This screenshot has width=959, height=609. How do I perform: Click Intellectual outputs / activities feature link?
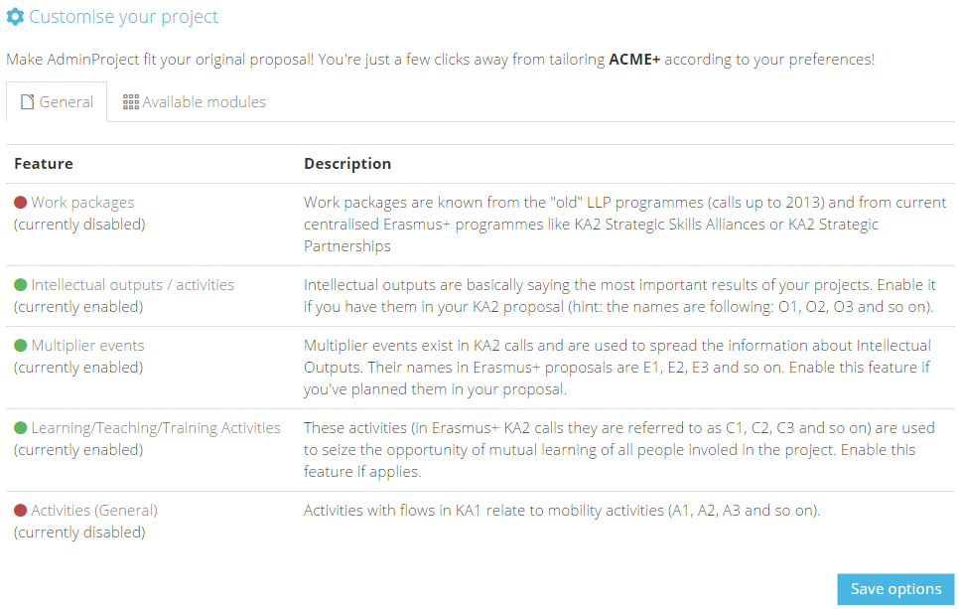(x=133, y=284)
